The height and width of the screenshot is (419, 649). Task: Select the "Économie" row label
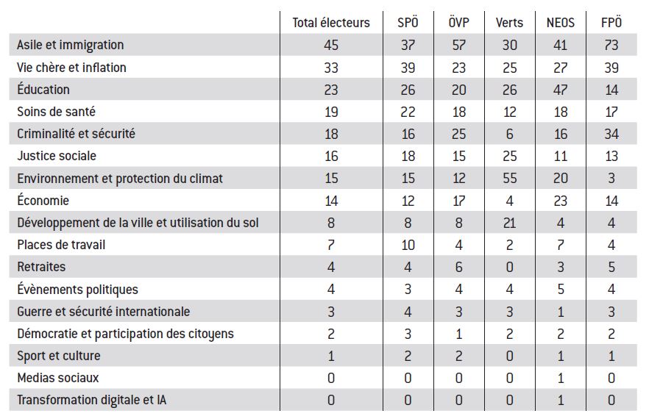coord(43,201)
